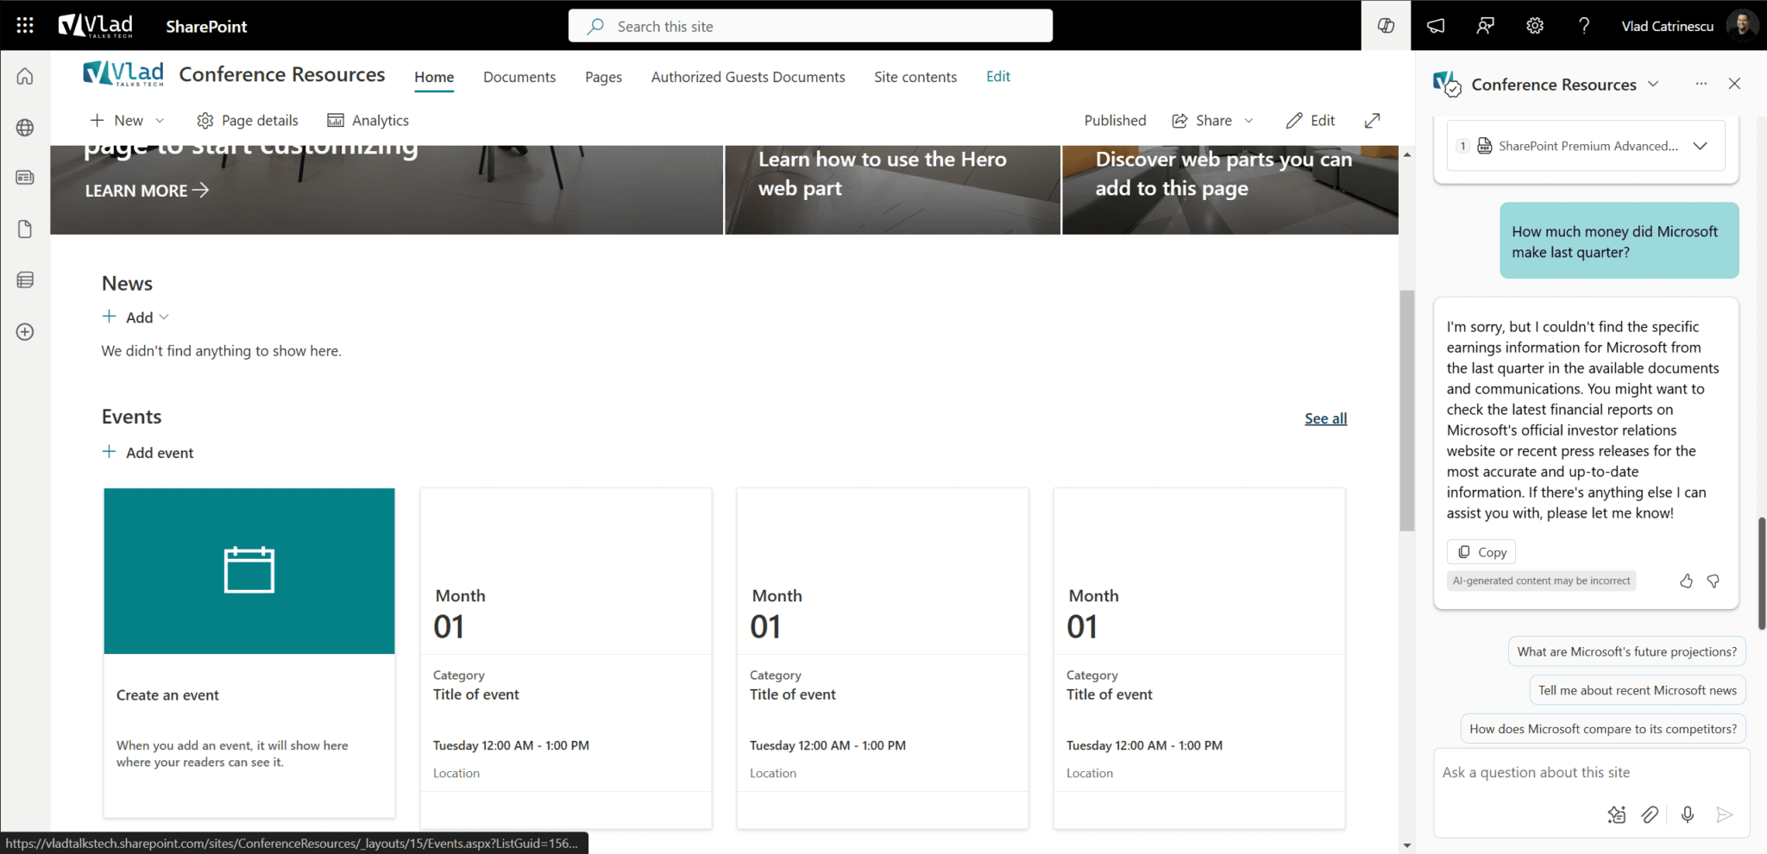Viewport: 1767px width, 854px height.
Task: Attach a file in the Copilot chat
Action: point(1651,814)
